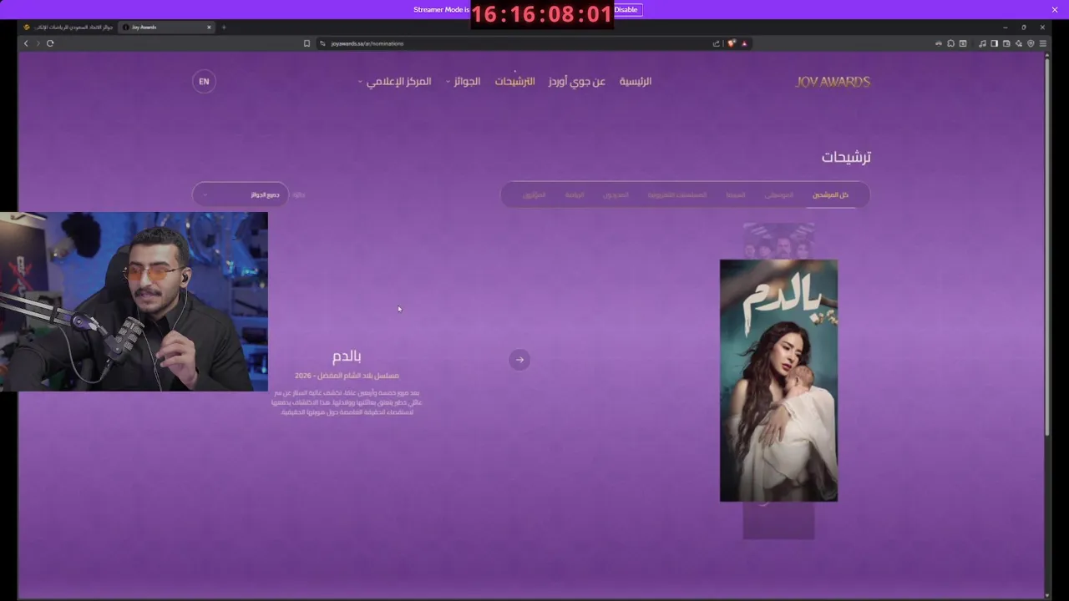Open the Brave wallet icon

click(1006, 43)
